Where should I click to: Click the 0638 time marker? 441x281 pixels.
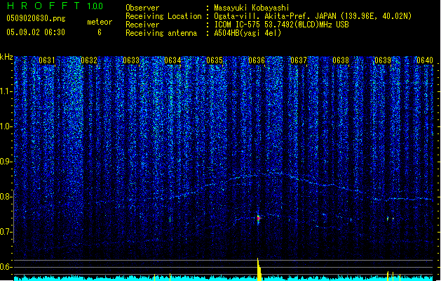pyautogui.click(x=341, y=60)
